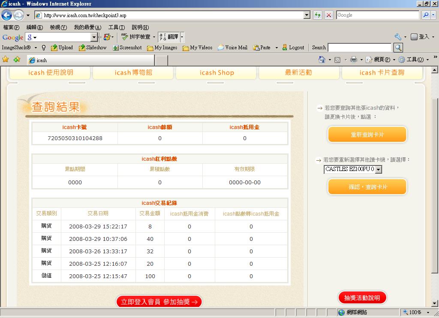Open a new blank browser tab
The image size is (439, 318).
click(162, 60)
